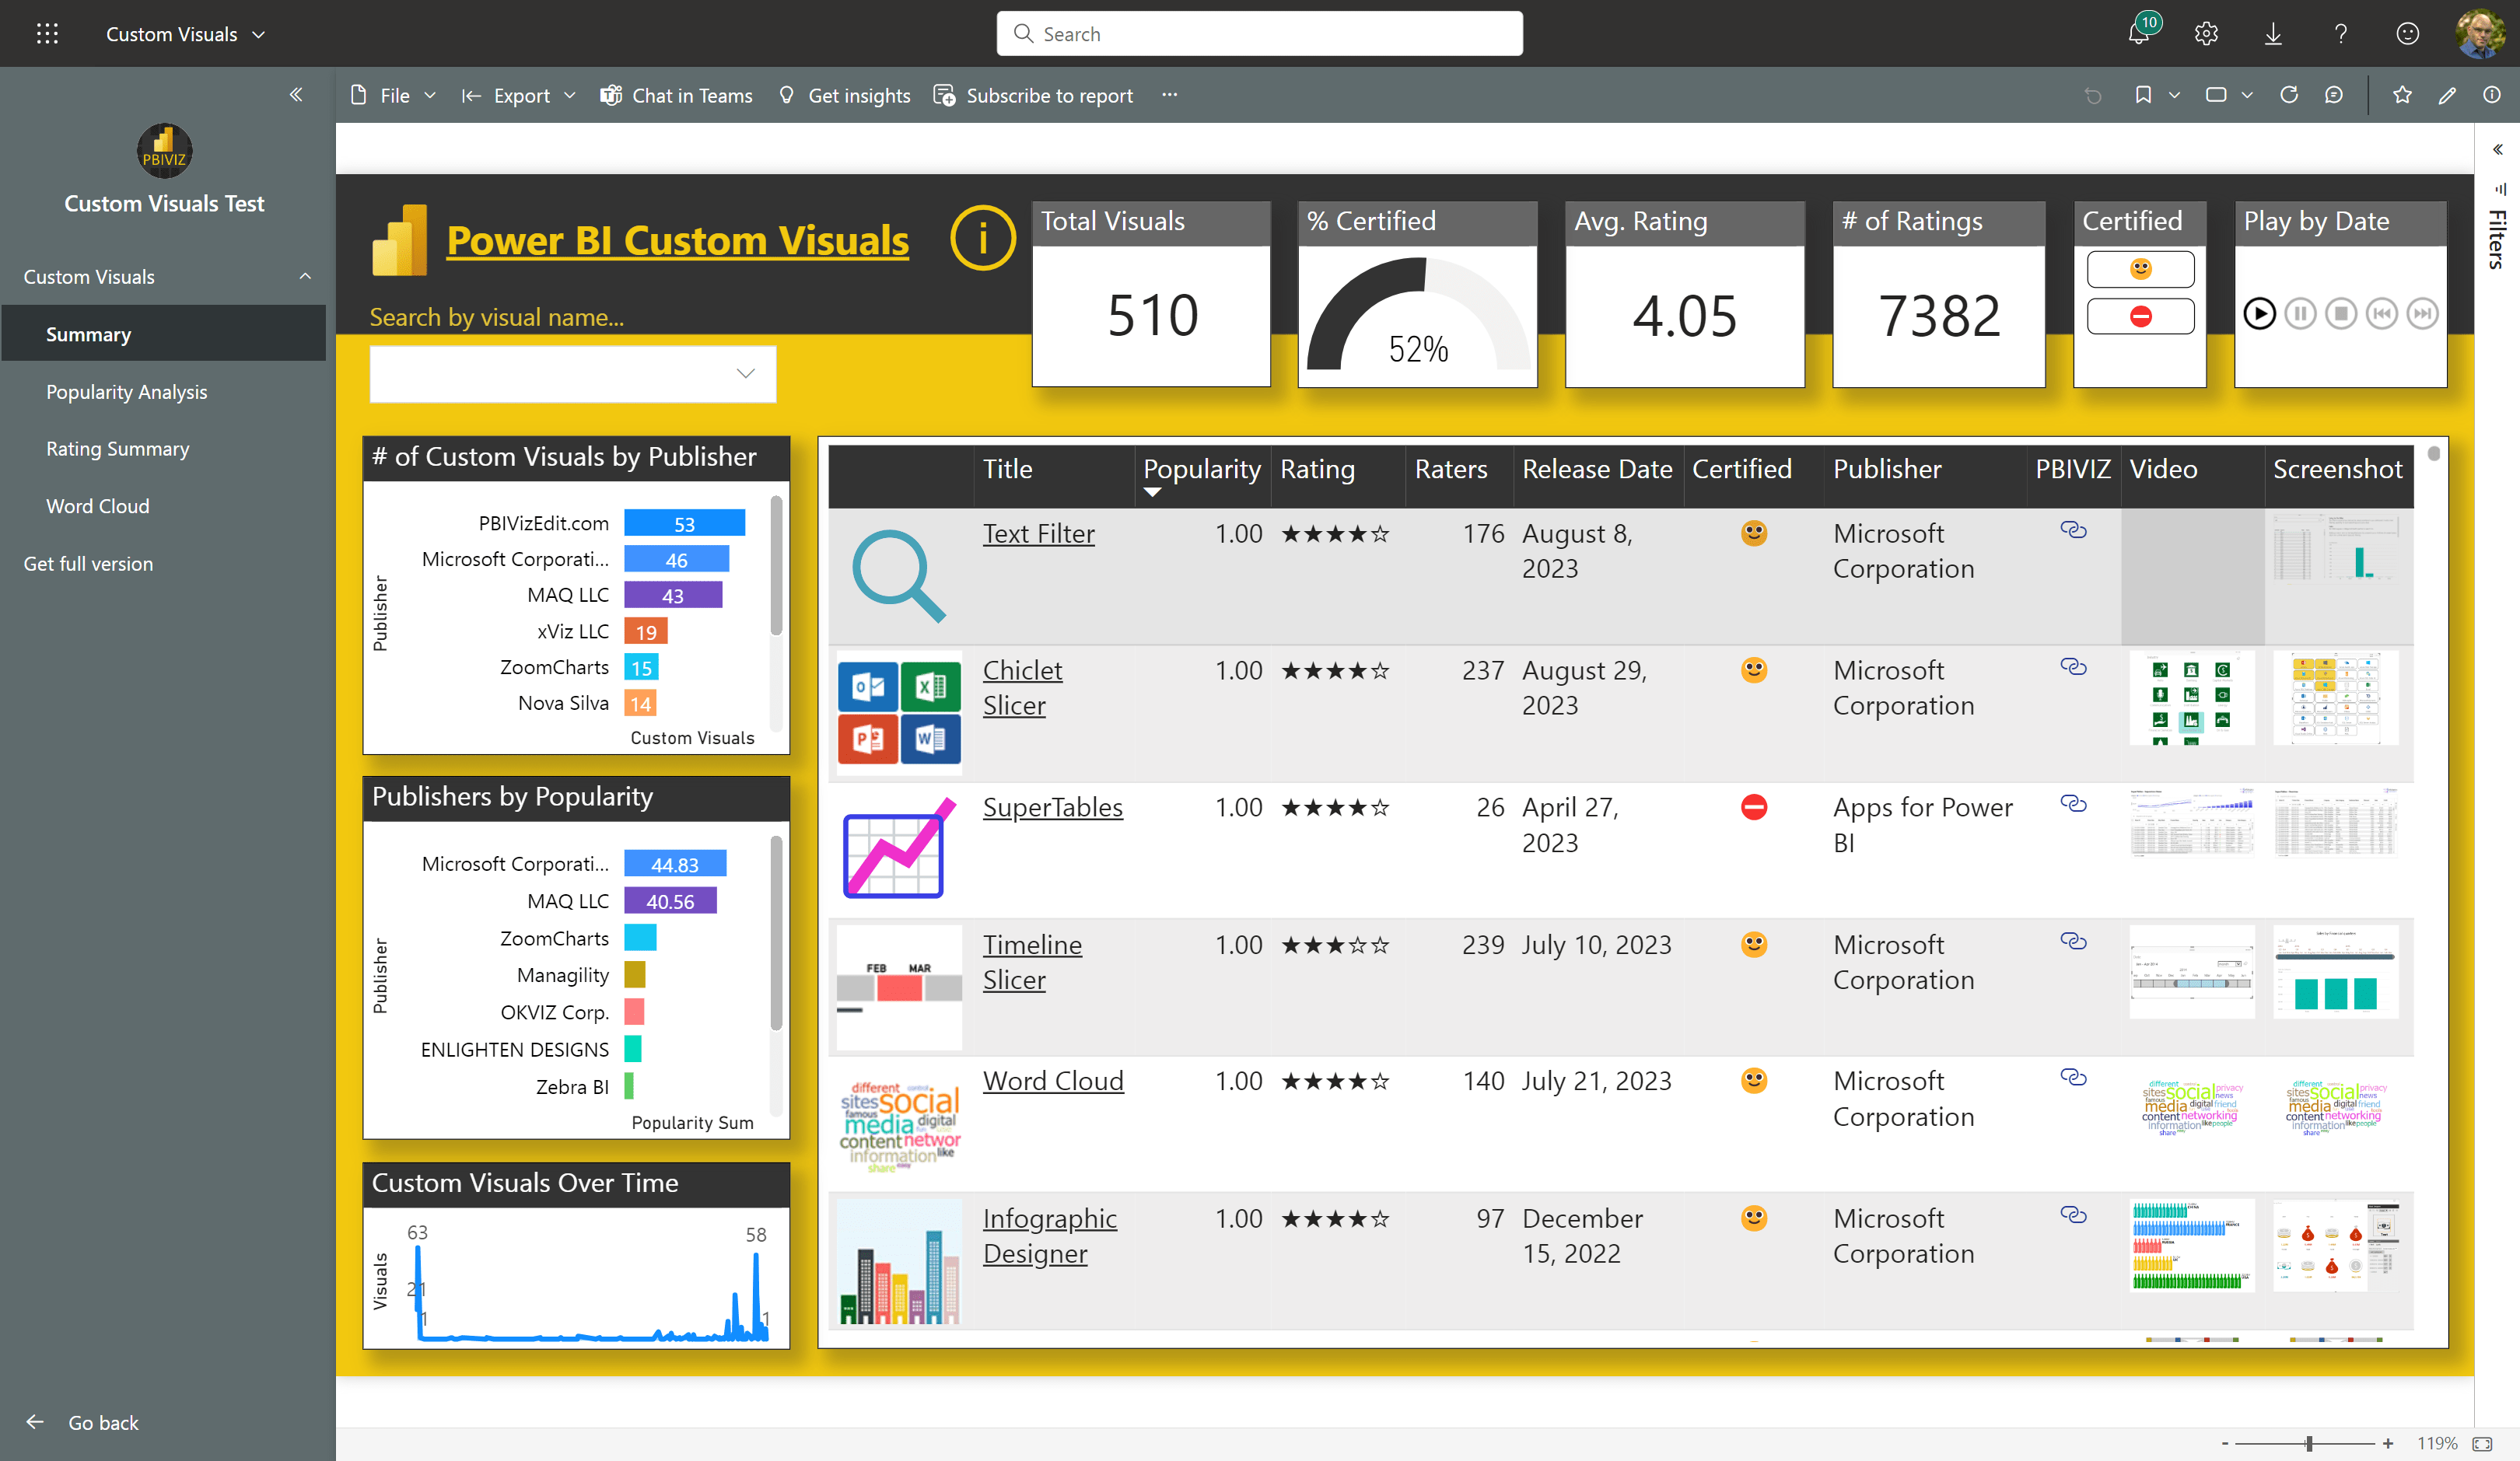The height and width of the screenshot is (1461, 2520).
Task: Click the edit pencil icon
Action: pos(2447,95)
